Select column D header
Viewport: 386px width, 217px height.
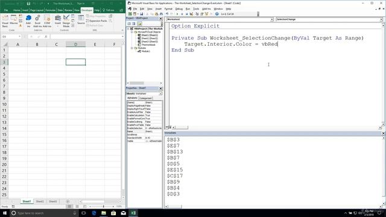(x=75, y=44)
